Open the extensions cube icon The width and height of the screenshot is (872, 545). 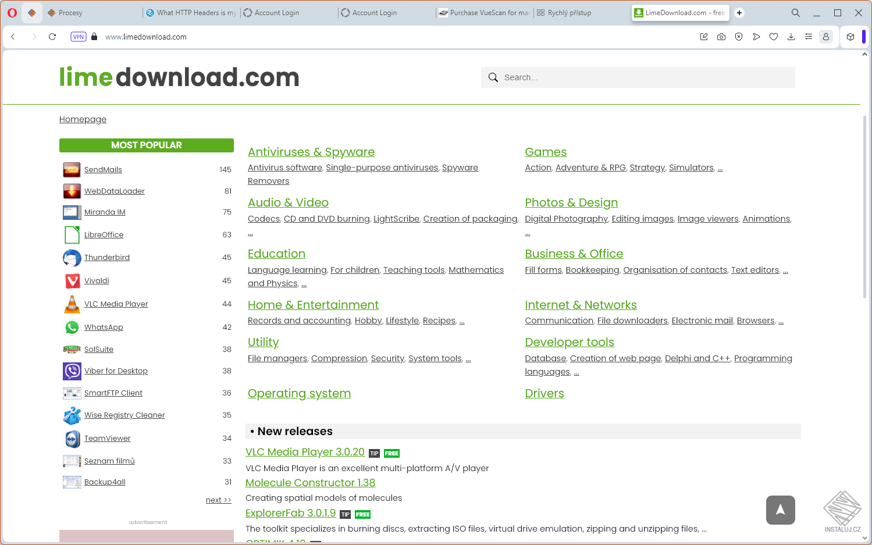[x=850, y=37]
